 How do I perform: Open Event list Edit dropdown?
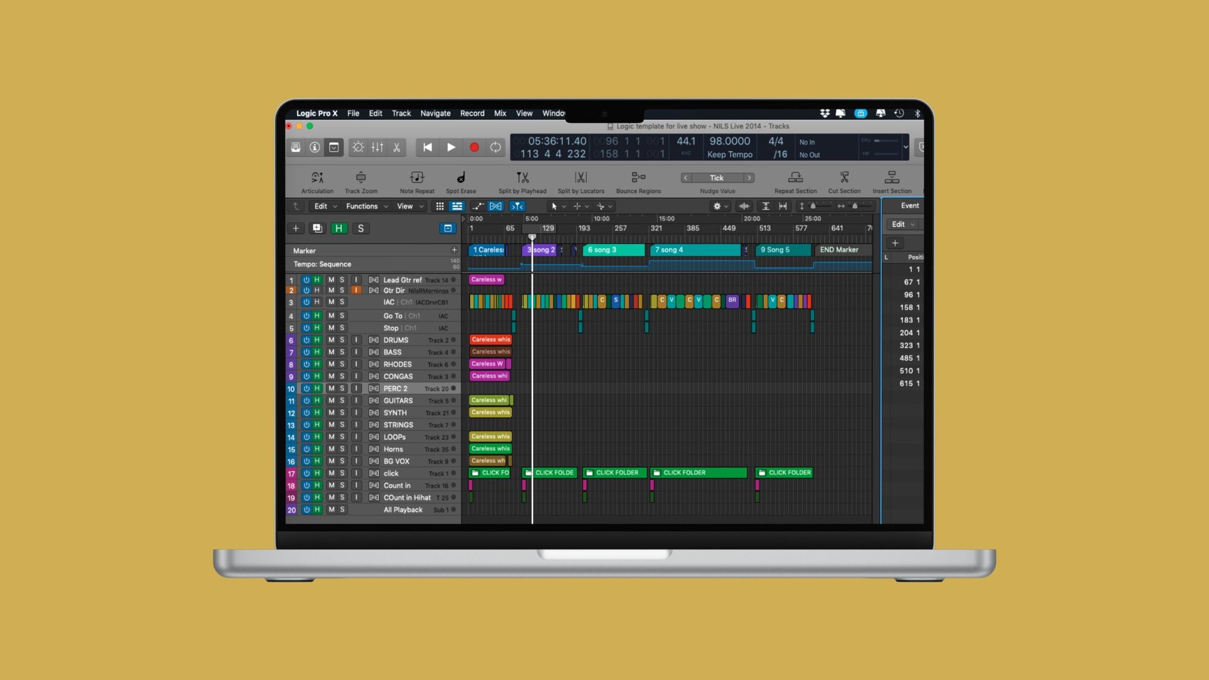coord(904,225)
